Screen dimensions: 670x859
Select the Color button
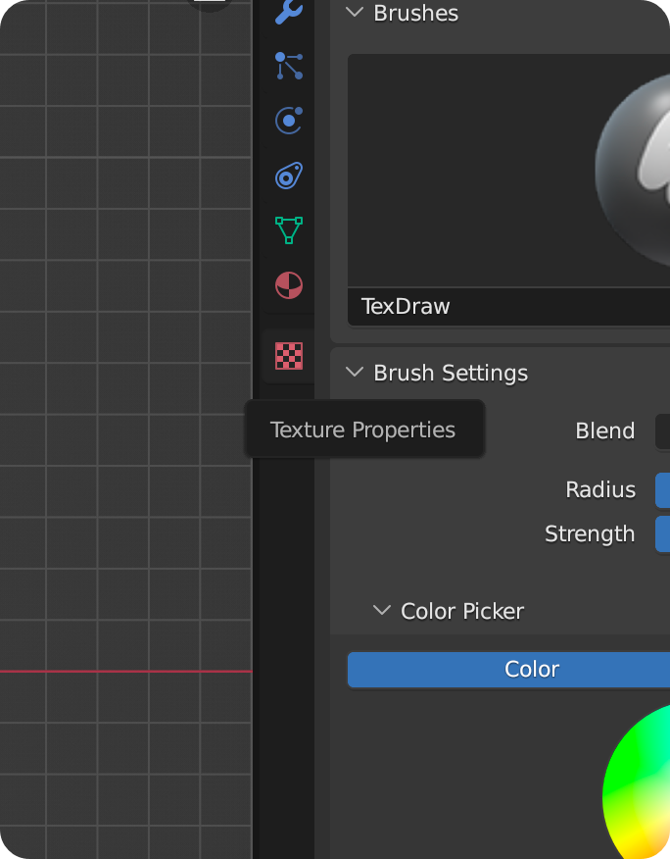(x=508, y=670)
